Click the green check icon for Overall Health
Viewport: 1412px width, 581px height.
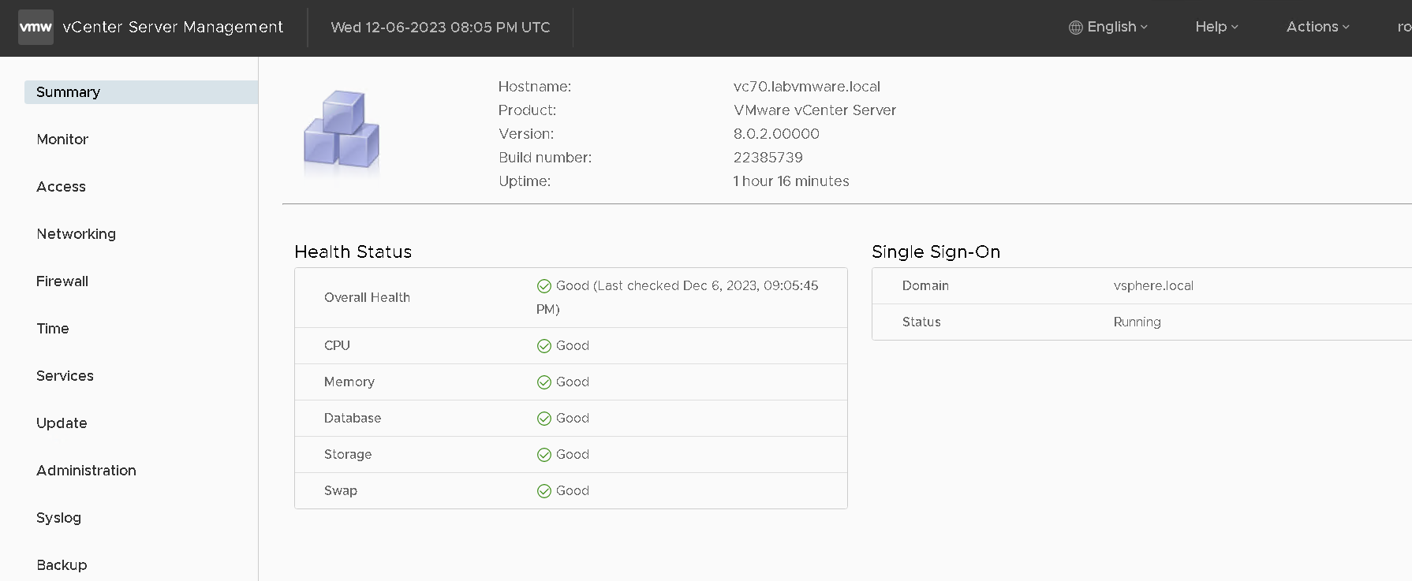544,286
